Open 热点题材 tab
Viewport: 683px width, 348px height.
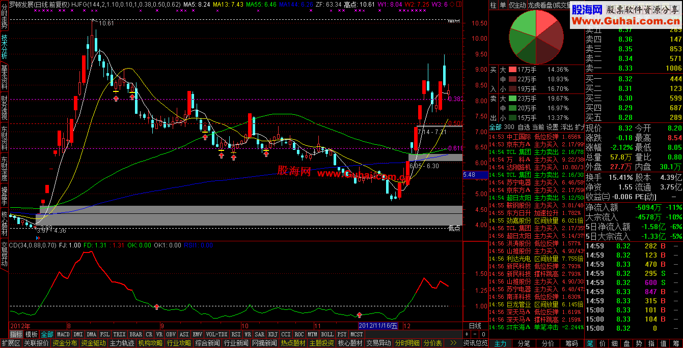[293, 343]
